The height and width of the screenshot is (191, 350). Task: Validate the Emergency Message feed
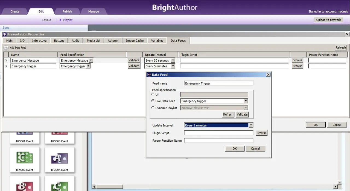(134, 60)
